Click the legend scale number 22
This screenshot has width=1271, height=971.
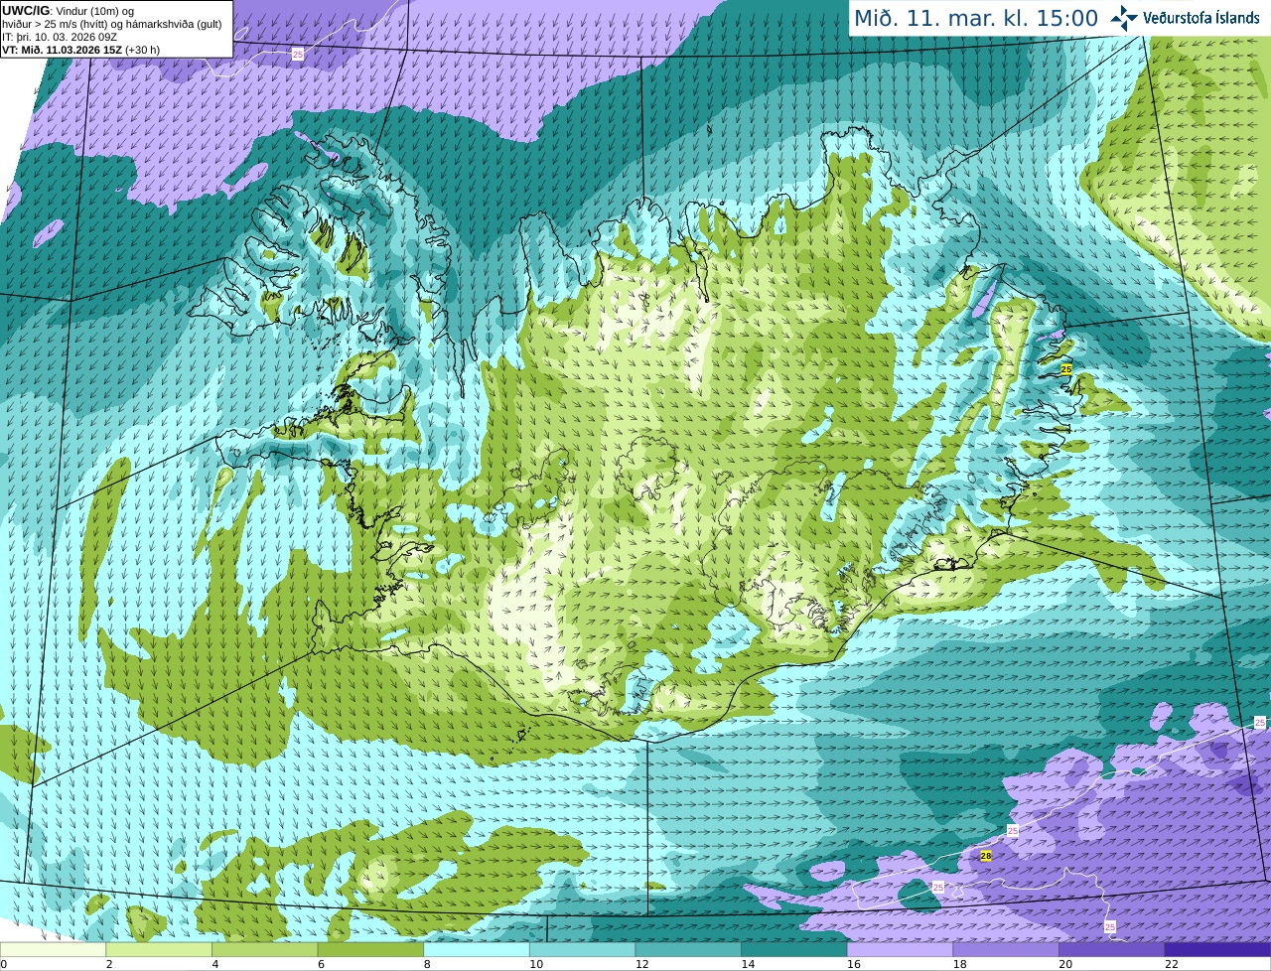[x=1172, y=963]
